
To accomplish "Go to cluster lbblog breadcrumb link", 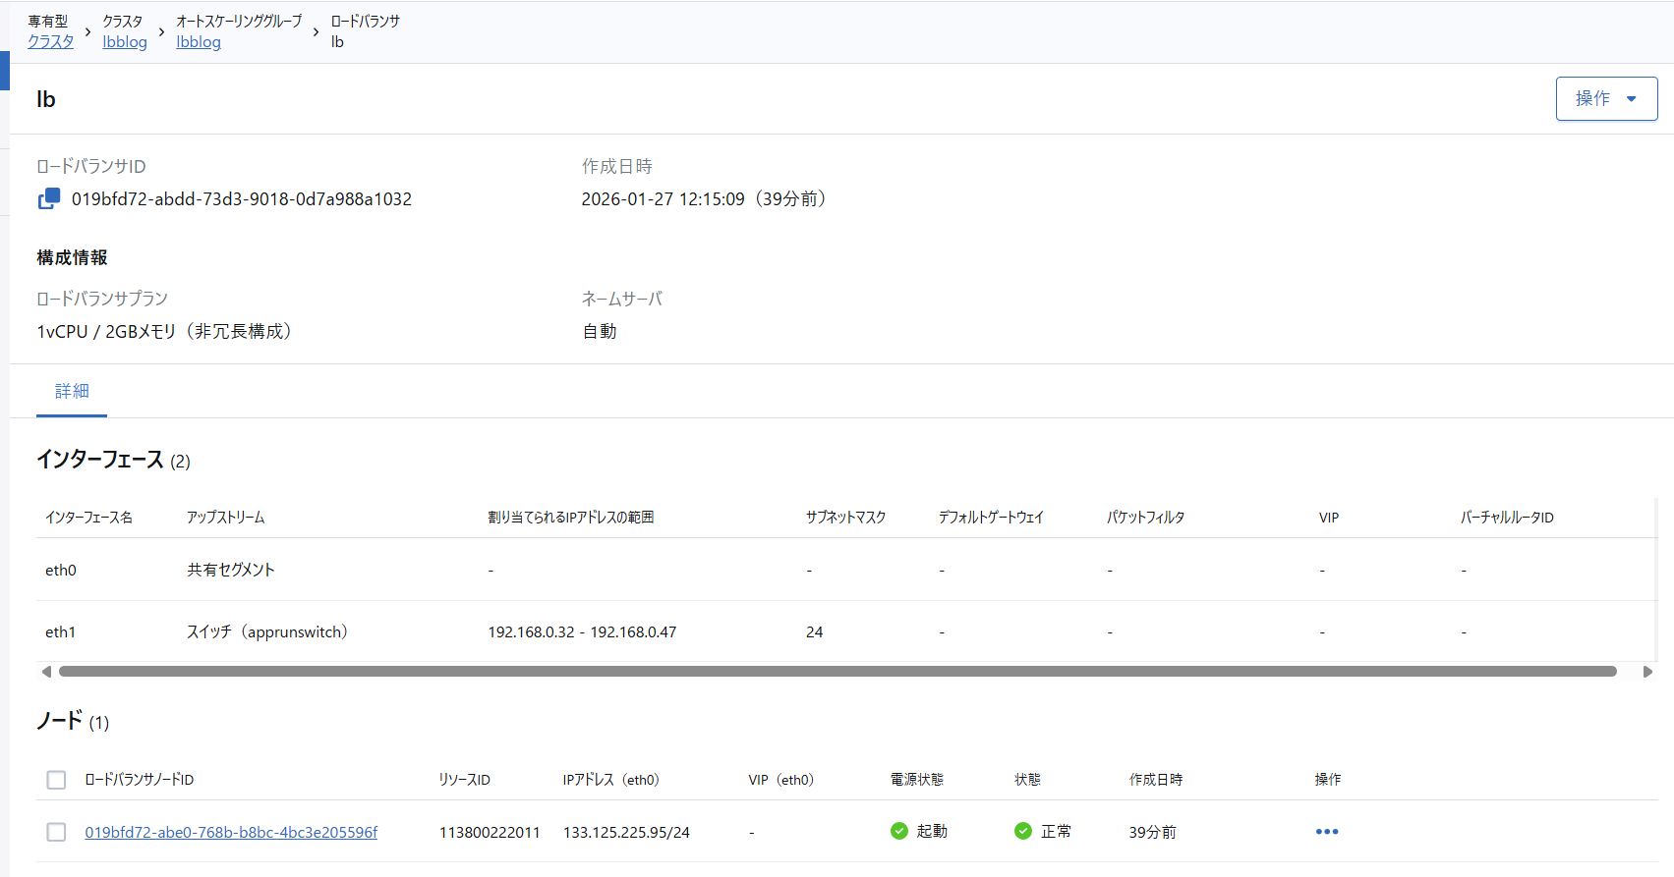I will (125, 42).
